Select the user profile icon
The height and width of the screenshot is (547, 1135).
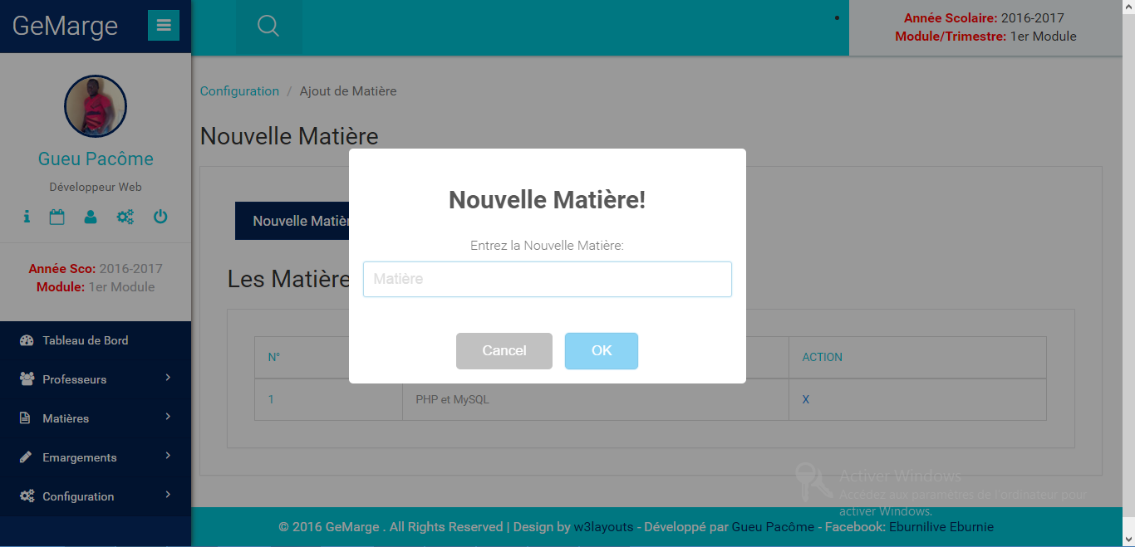coord(90,217)
